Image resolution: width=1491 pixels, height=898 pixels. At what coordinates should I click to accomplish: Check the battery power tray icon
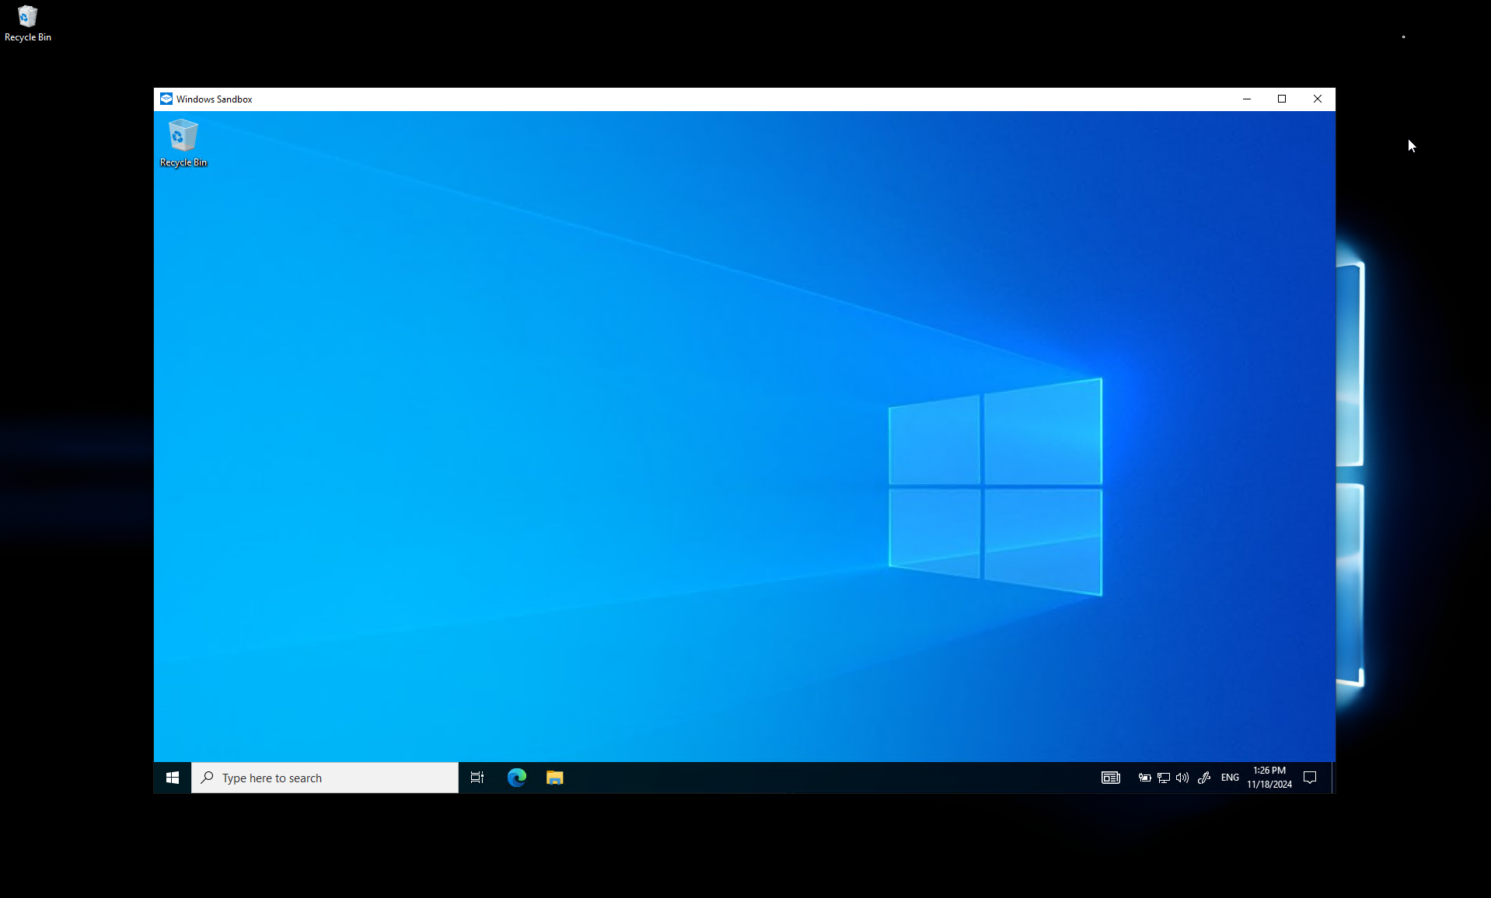(x=1145, y=778)
